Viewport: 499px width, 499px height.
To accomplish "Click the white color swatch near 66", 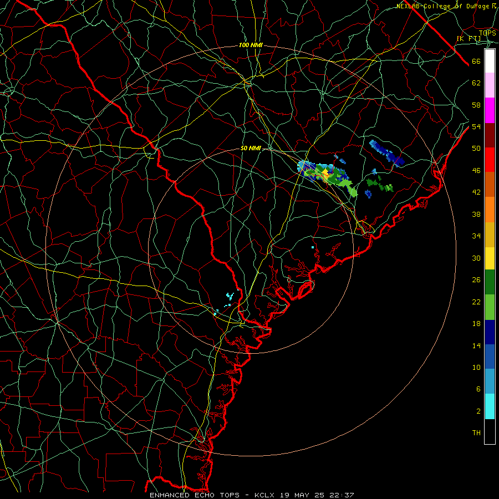I will [x=490, y=61].
